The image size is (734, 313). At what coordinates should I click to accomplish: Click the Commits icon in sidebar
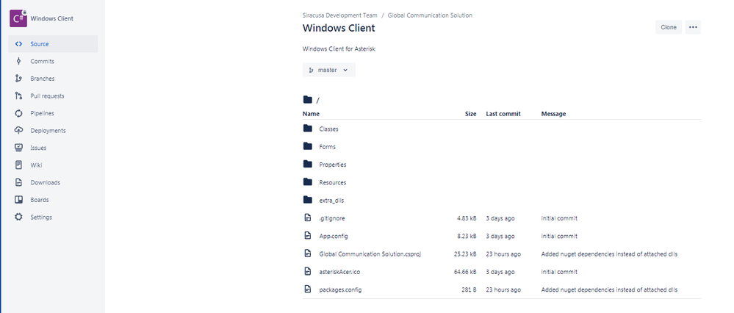(x=18, y=61)
